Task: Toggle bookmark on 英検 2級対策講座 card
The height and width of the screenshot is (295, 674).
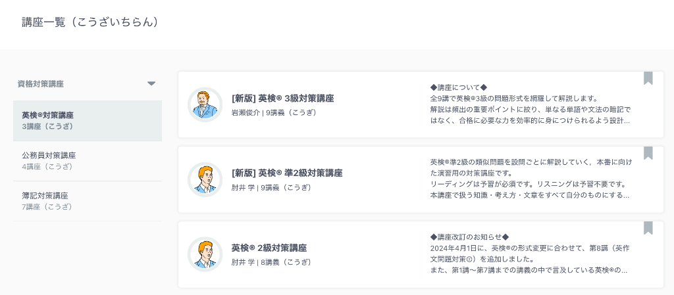Action: pyautogui.click(x=648, y=228)
